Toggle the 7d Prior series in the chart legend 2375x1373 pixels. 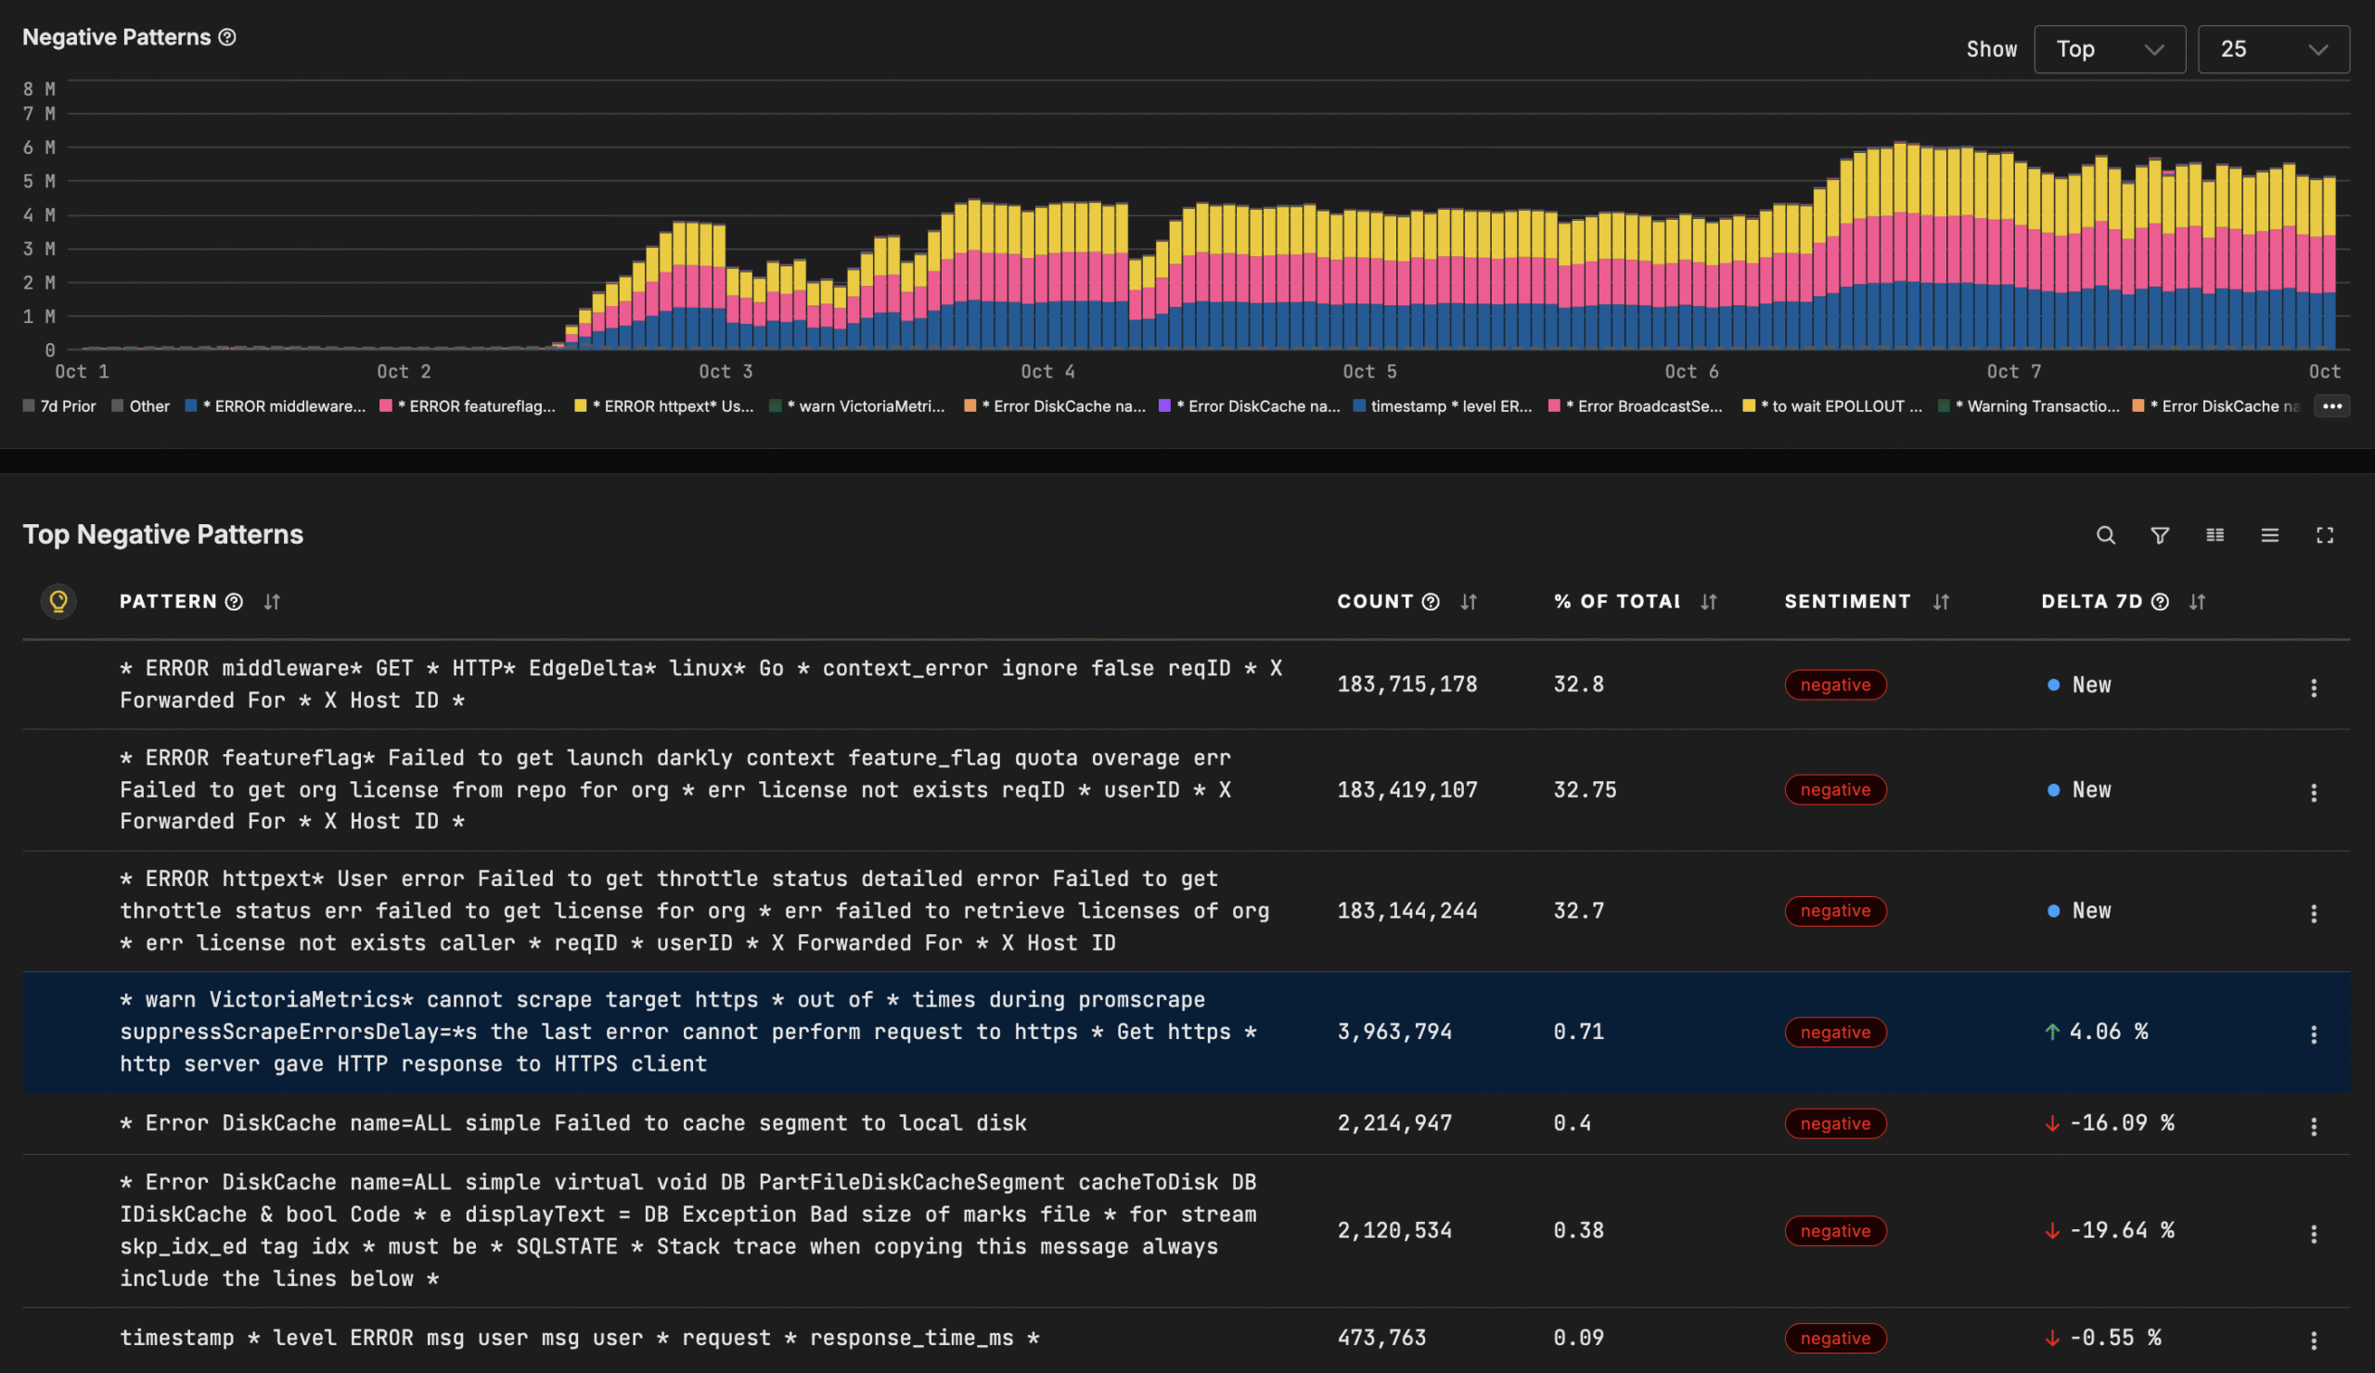click(58, 406)
